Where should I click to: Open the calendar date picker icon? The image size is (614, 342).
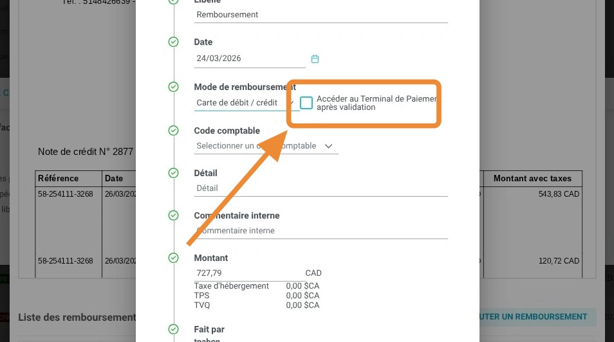tap(315, 59)
